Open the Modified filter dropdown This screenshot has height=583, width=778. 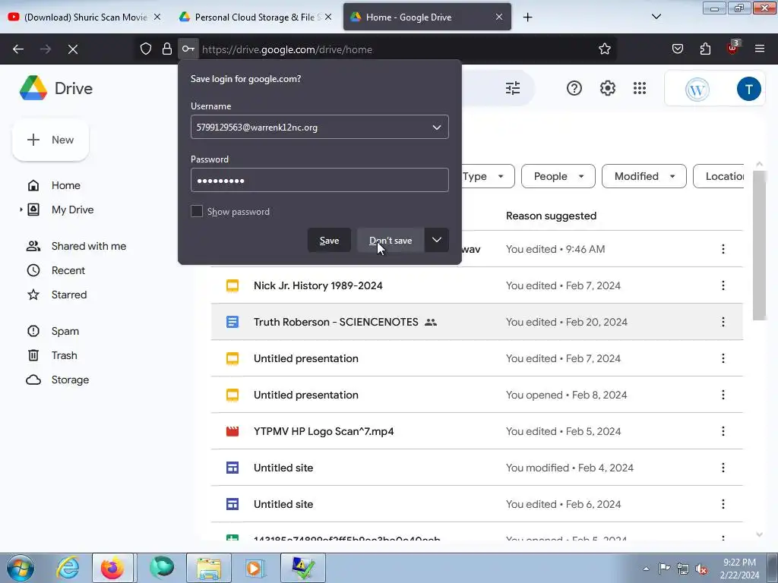(x=644, y=176)
